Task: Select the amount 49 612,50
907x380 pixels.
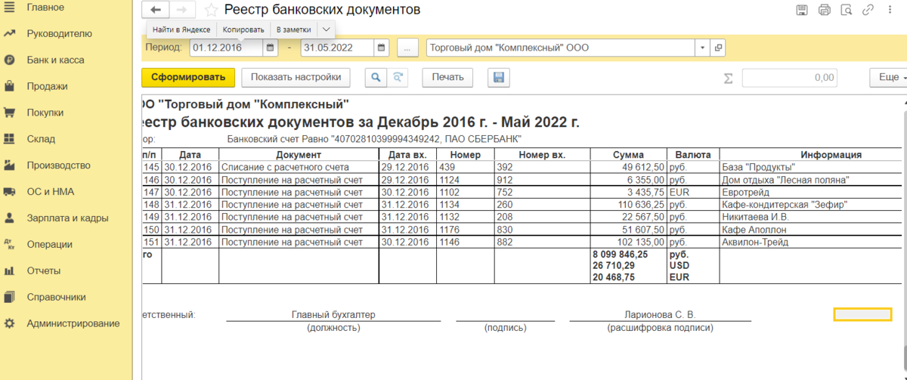Action: pos(628,167)
